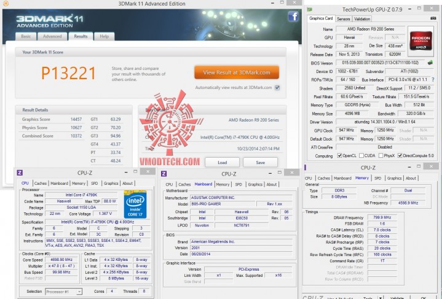Click the Memory Size value 4096 MB in GPU-Z
This screenshot has height=299, width=442.
[352, 114]
